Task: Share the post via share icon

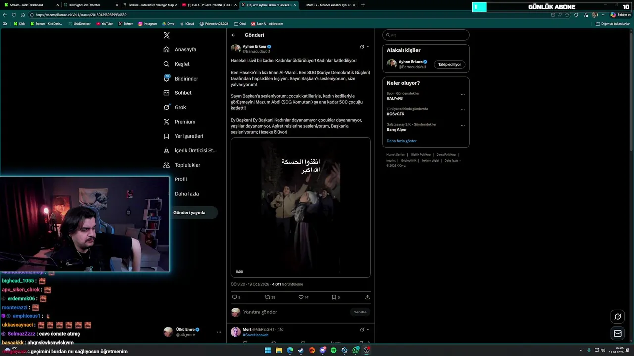Action: coord(367,297)
